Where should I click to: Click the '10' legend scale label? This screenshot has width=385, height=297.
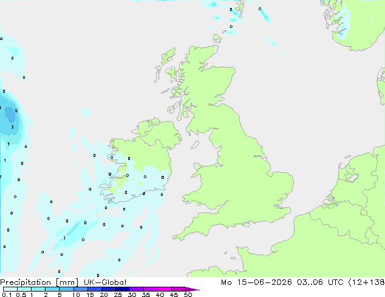(x=76, y=295)
